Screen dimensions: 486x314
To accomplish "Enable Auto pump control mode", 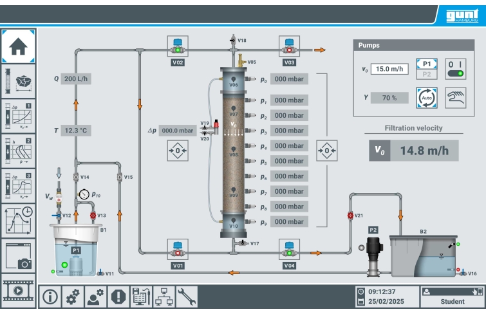I will click(427, 98).
